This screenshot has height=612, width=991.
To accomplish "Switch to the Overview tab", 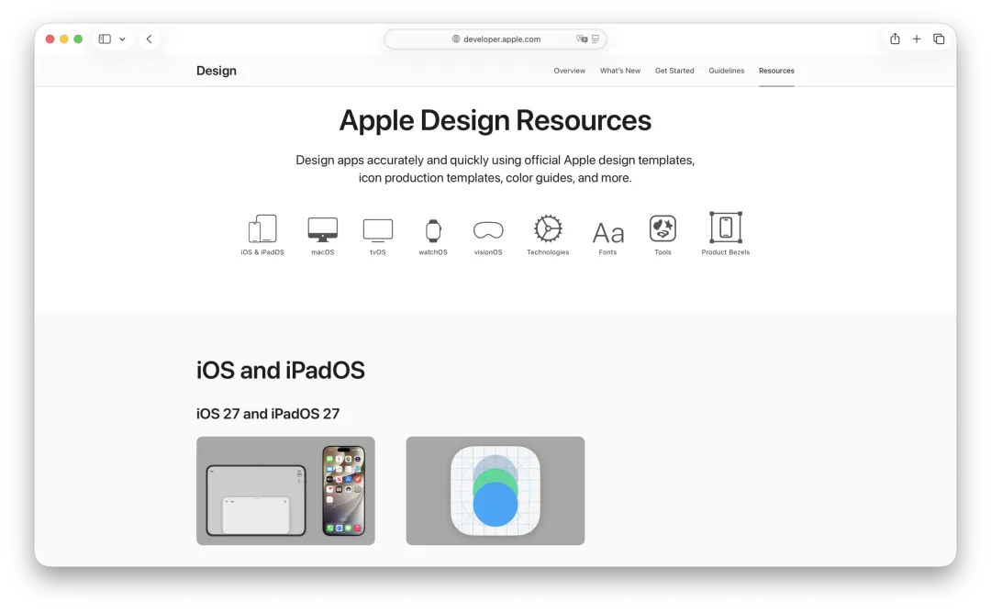I will [570, 71].
